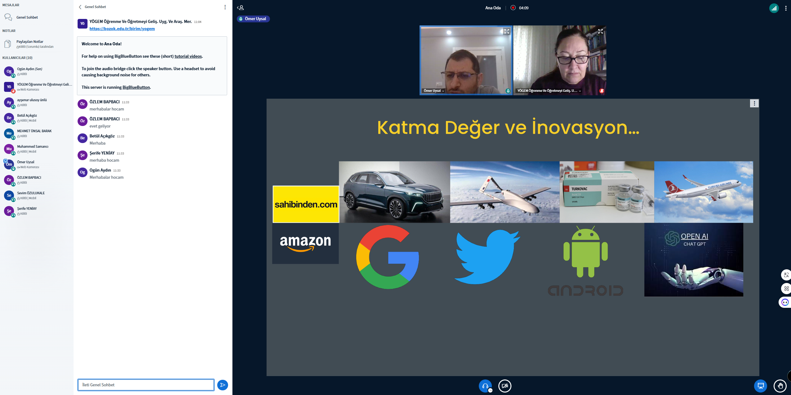The image size is (791, 395).
Task: Open translation icon on right edge
Action: [x=786, y=275]
